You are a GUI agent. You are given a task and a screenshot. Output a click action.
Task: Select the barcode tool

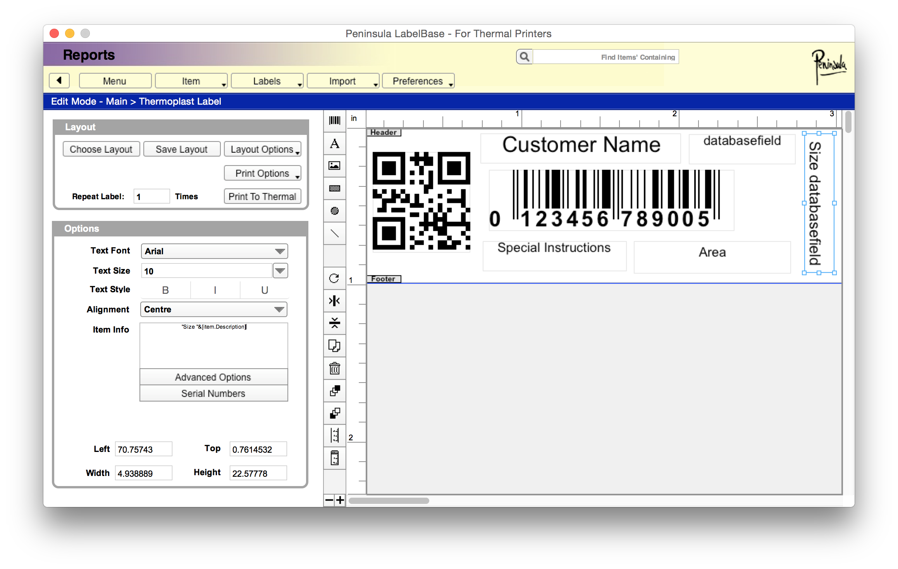tap(334, 121)
